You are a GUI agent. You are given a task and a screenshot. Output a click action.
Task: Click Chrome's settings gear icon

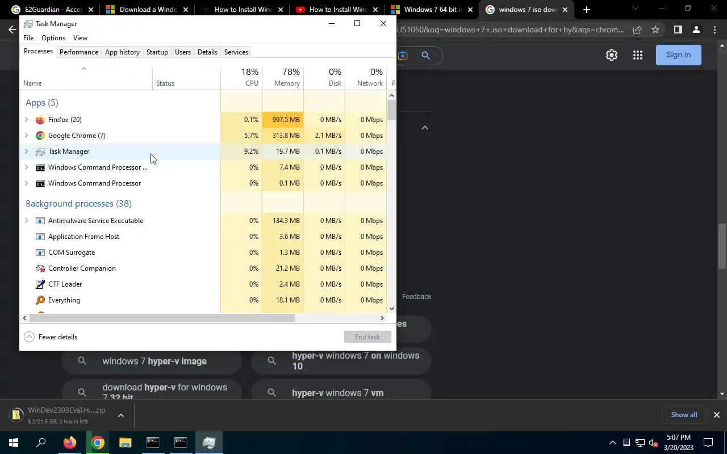[612, 55]
